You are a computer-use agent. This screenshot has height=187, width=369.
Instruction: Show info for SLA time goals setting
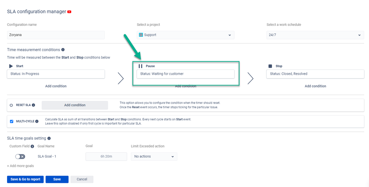click(x=49, y=138)
